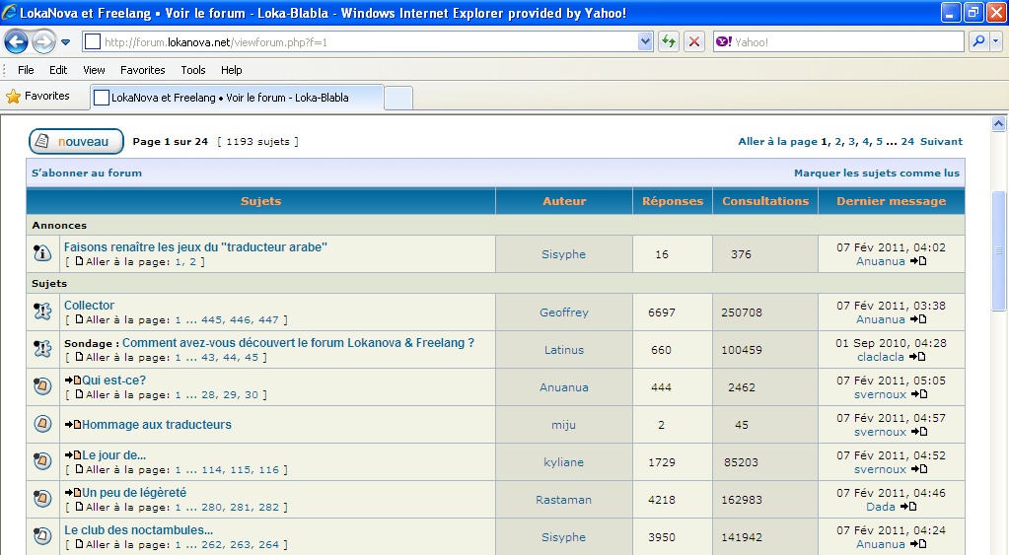Click the search magnifier icon
1009x555 pixels.
click(977, 42)
